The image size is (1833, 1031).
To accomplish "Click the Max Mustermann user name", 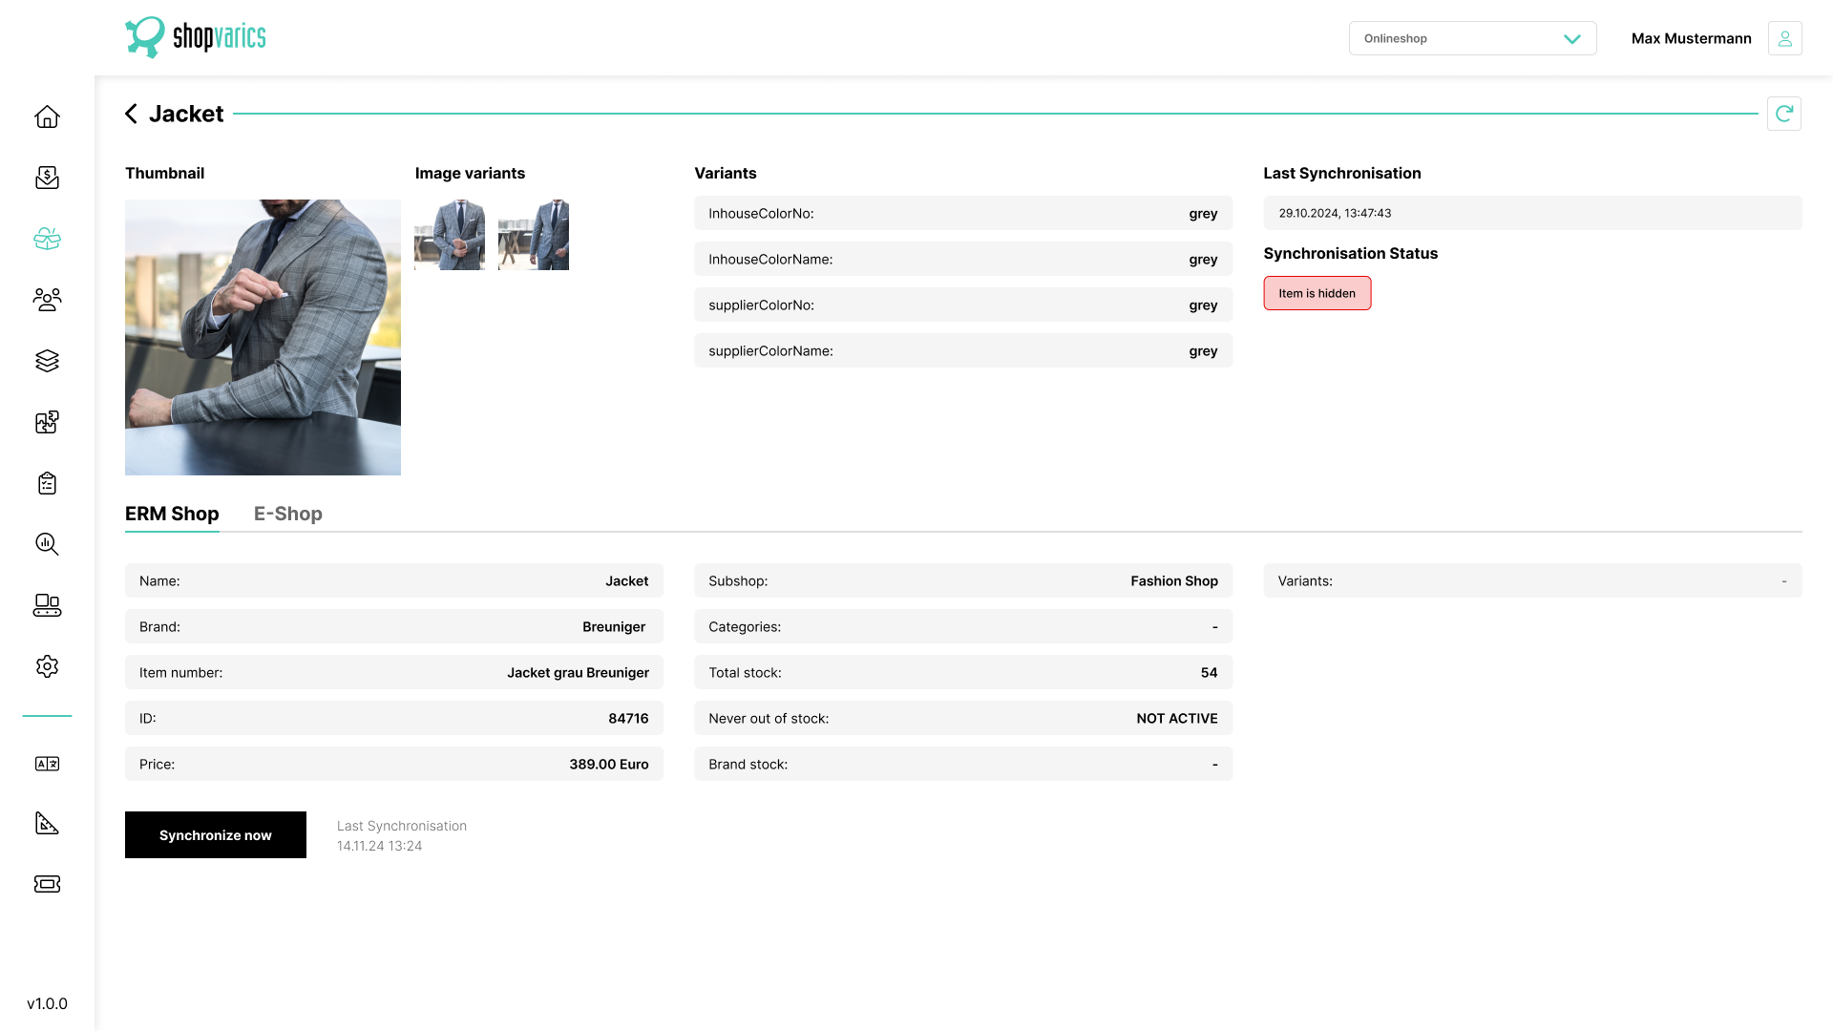I will pyautogui.click(x=1691, y=38).
